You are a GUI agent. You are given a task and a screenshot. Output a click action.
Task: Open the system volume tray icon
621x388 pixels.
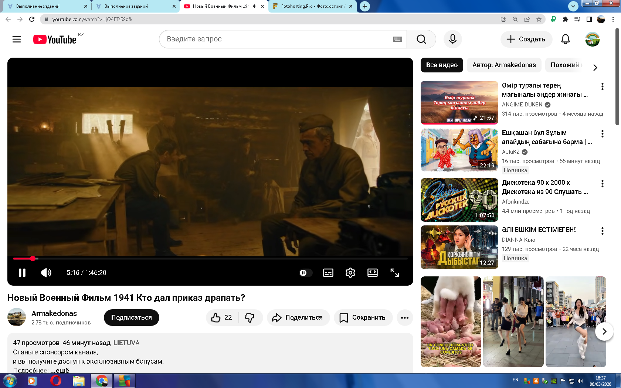coord(580,381)
